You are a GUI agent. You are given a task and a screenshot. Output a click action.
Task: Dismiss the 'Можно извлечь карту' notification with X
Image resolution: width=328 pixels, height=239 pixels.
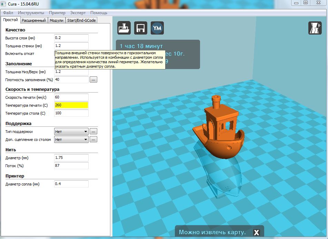(256, 232)
